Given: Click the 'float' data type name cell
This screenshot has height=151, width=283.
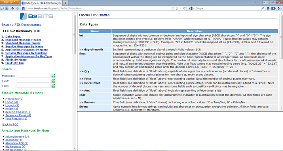Looking at the screenshot, I should (x=95, y=61).
